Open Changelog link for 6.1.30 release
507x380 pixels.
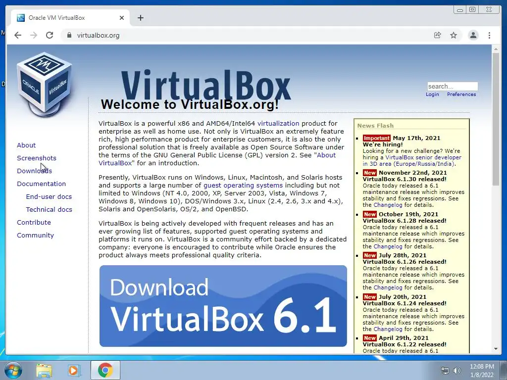point(388,205)
